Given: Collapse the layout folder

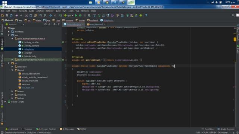Looking at the screenshot, I should tap(12, 70).
